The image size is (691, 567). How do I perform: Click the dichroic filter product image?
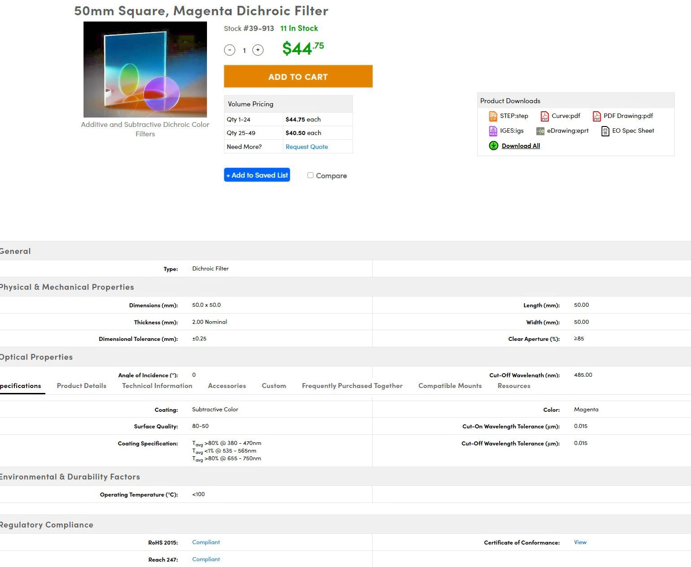tap(145, 70)
